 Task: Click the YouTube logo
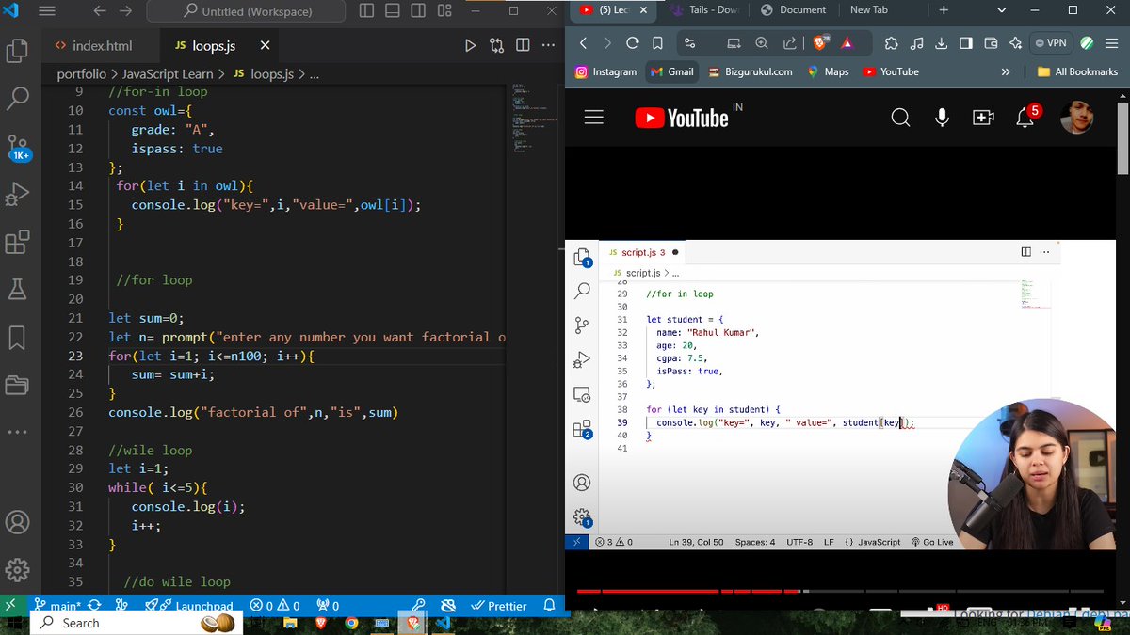682,118
